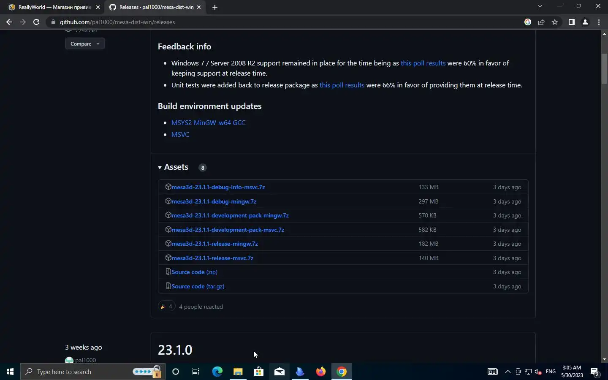Download Source code (tar.gz)
The width and height of the screenshot is (608, 380).
[x=198, y=286]
